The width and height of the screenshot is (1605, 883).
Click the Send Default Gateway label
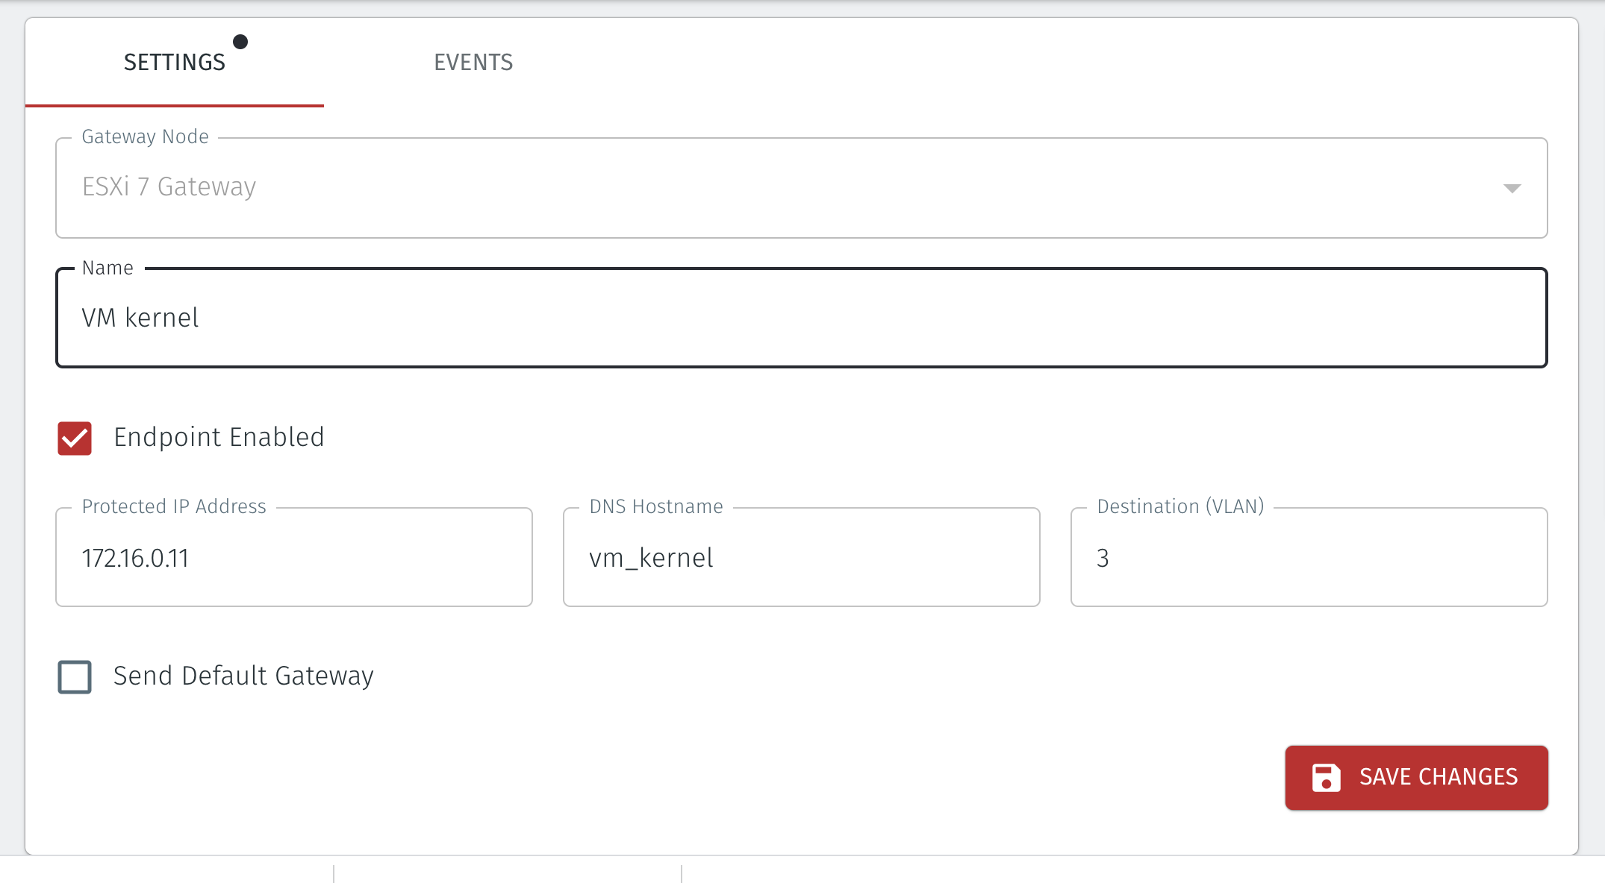243,676
